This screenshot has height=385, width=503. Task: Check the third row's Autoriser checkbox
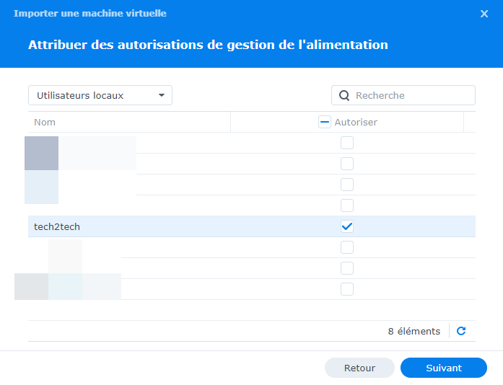(347, 185)
